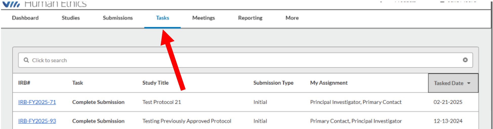
Task: Open the Meetings tab
Action: tap(203, 18)
